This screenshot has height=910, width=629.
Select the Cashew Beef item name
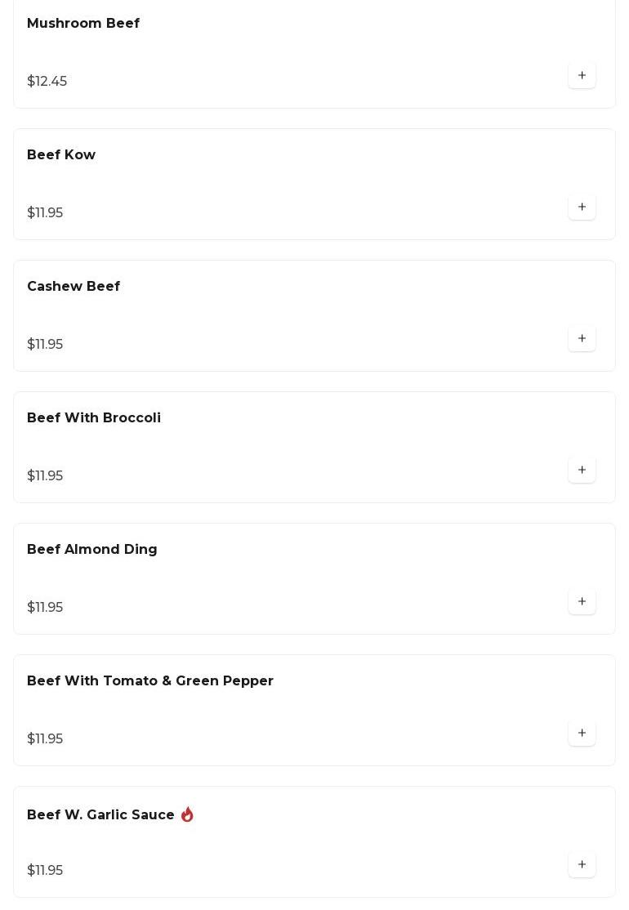74,287
